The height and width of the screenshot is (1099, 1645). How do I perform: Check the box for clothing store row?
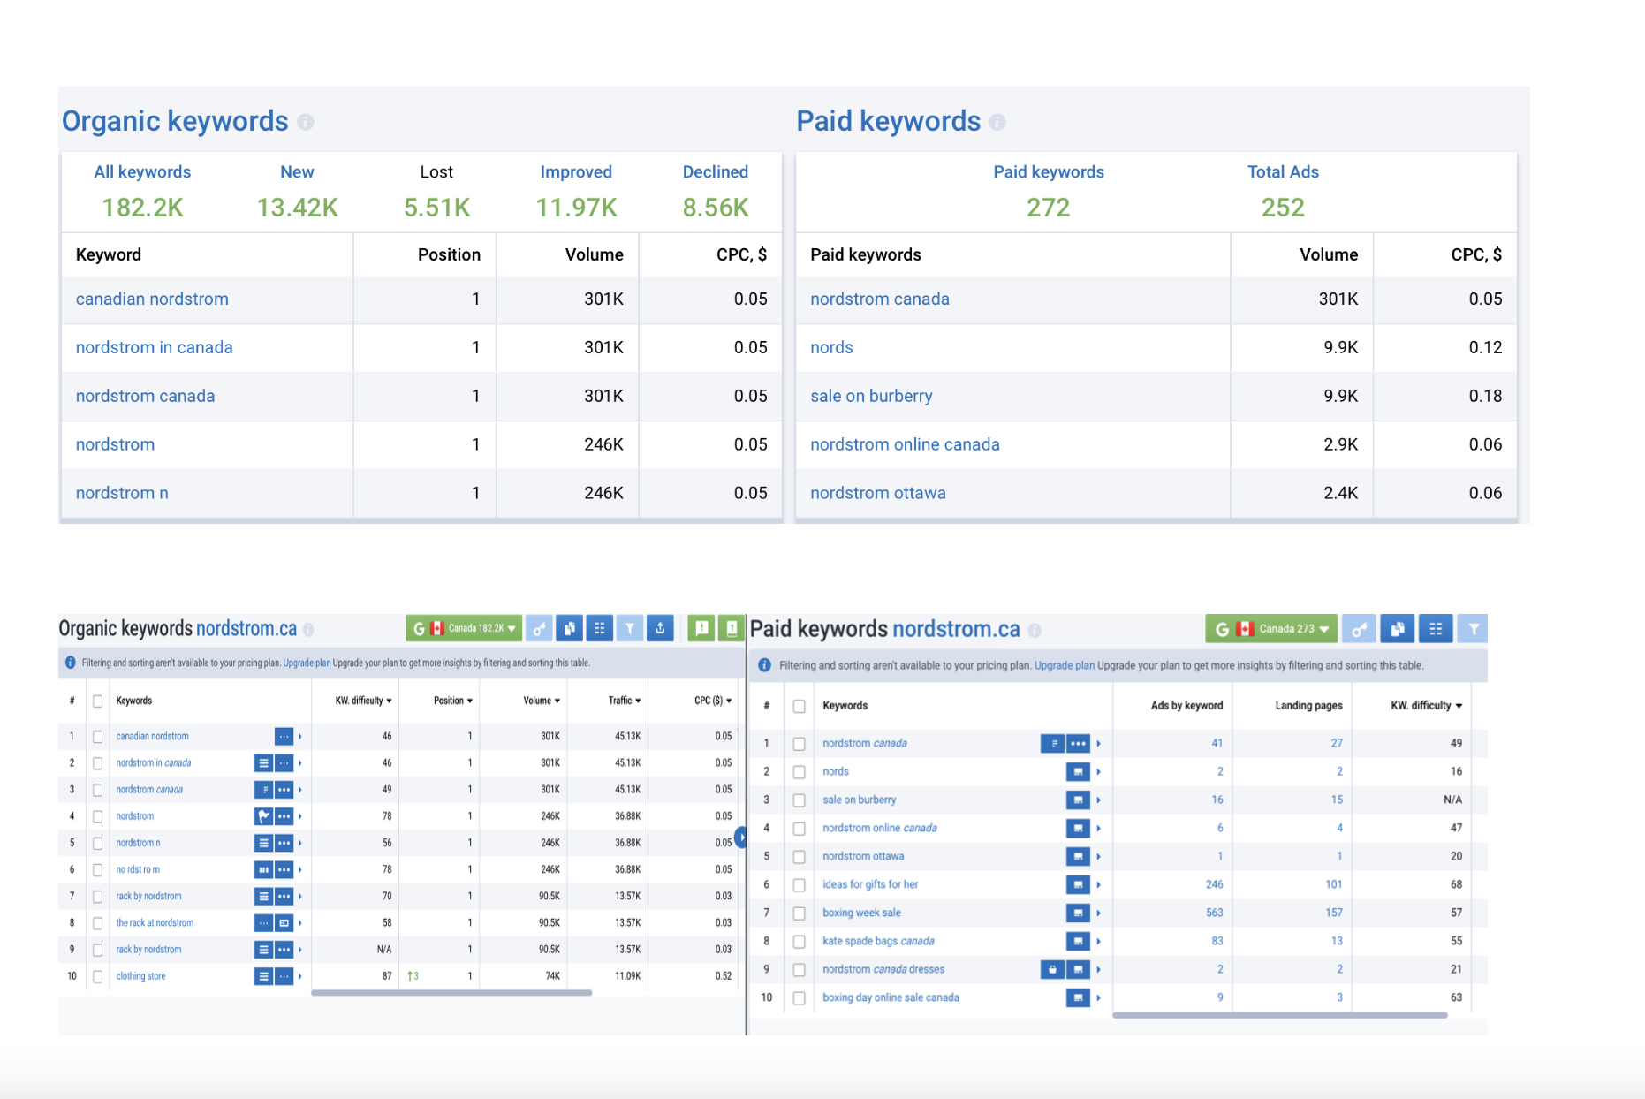(98, 976)
